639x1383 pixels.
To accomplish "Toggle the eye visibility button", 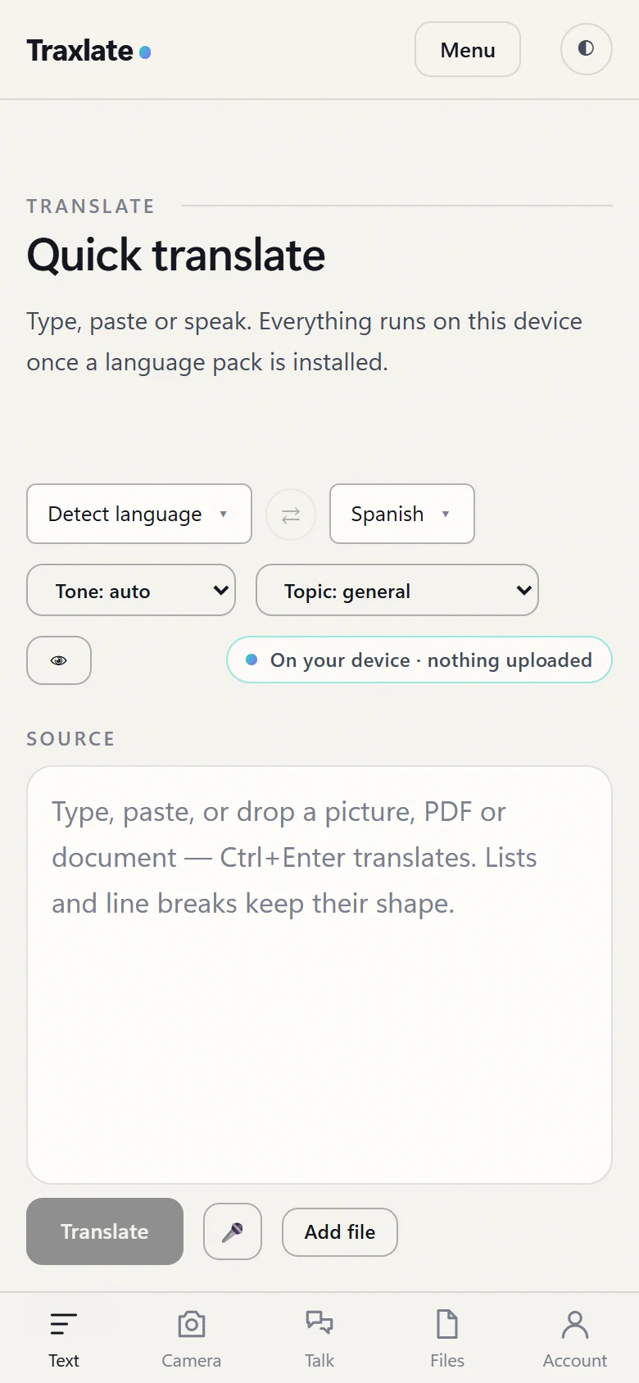I will [59, 660].
